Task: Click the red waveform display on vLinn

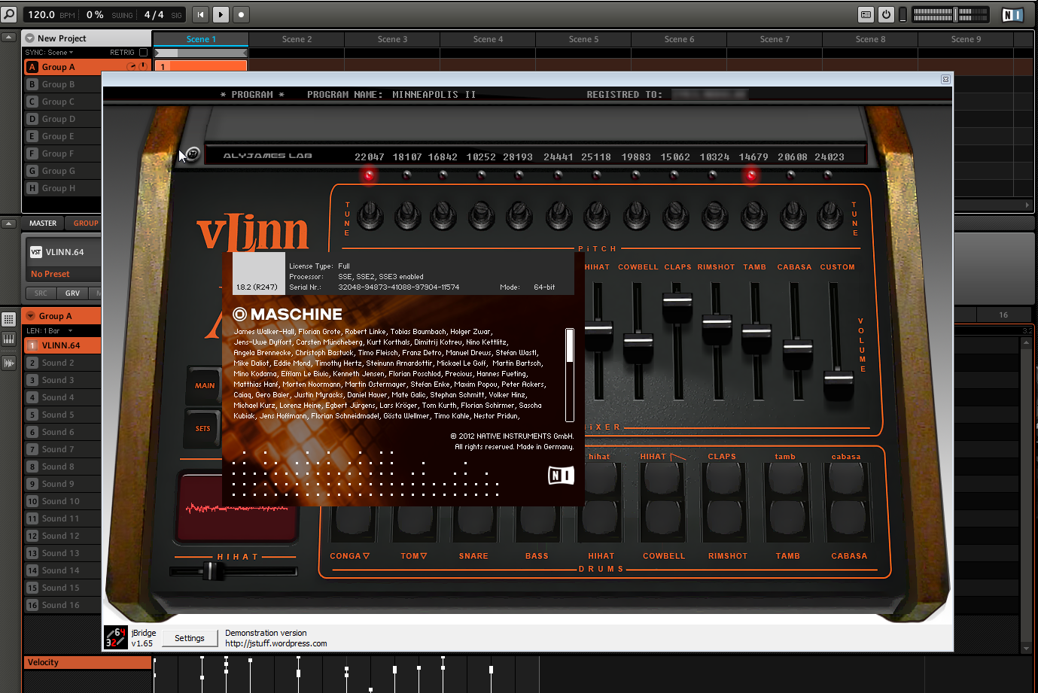Action: coord(237,507)
